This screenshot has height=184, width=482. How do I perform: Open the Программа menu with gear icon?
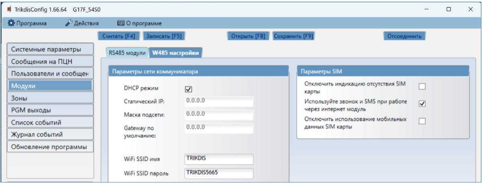coord(27,23)
